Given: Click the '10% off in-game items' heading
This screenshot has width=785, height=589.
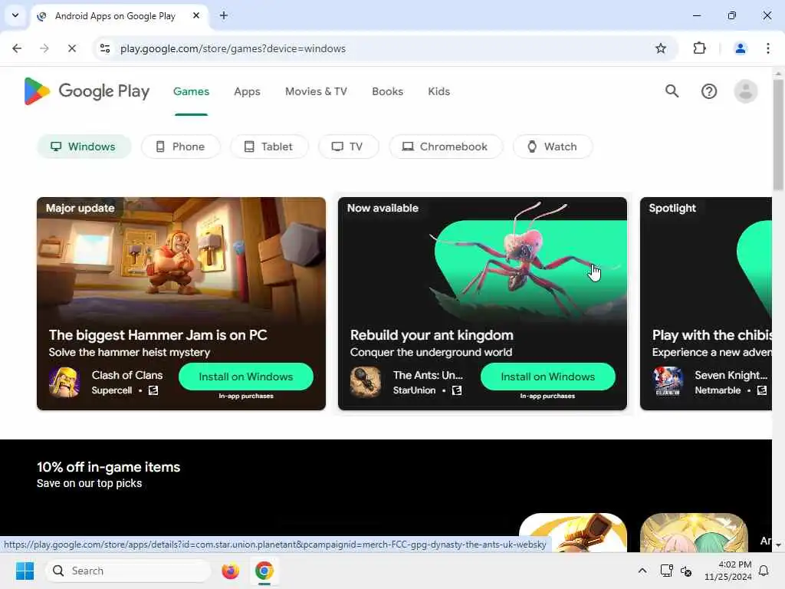Looking at the screenshot, I should pos(108,467).
